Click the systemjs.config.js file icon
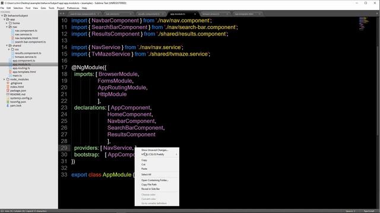 8,98
